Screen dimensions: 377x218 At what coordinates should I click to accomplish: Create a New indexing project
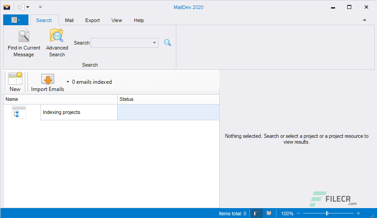coord(15,82)
